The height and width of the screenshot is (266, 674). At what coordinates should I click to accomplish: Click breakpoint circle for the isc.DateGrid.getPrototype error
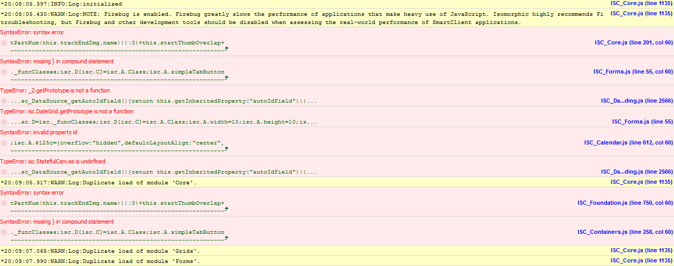4,122
